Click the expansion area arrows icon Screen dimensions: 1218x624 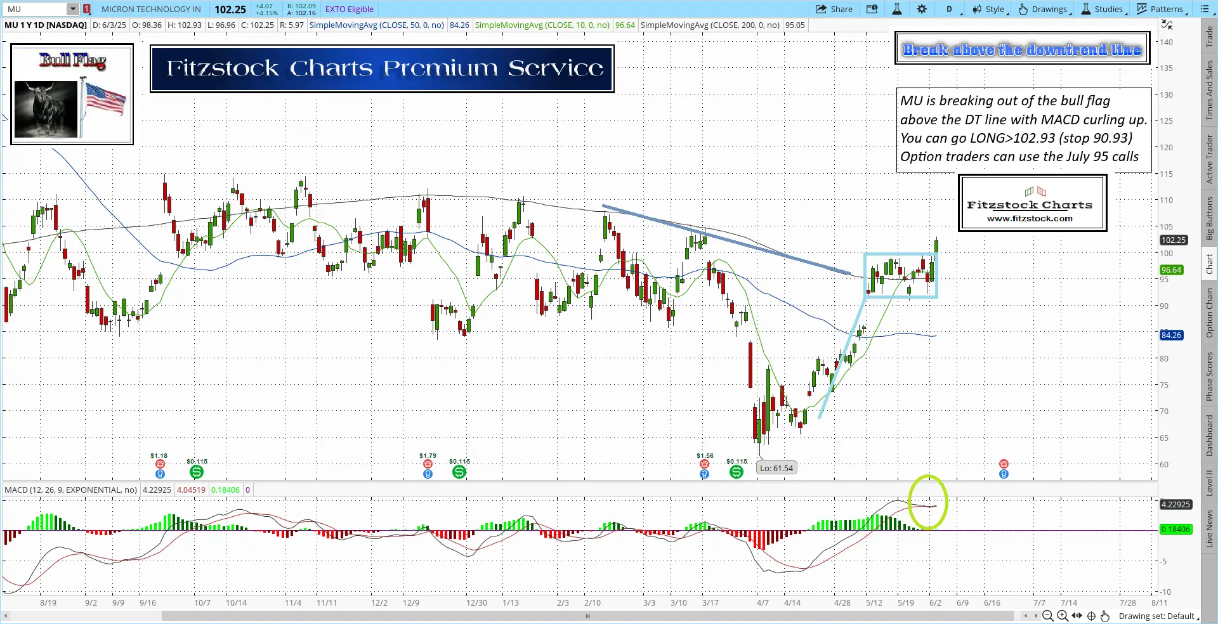(1077, 616)
